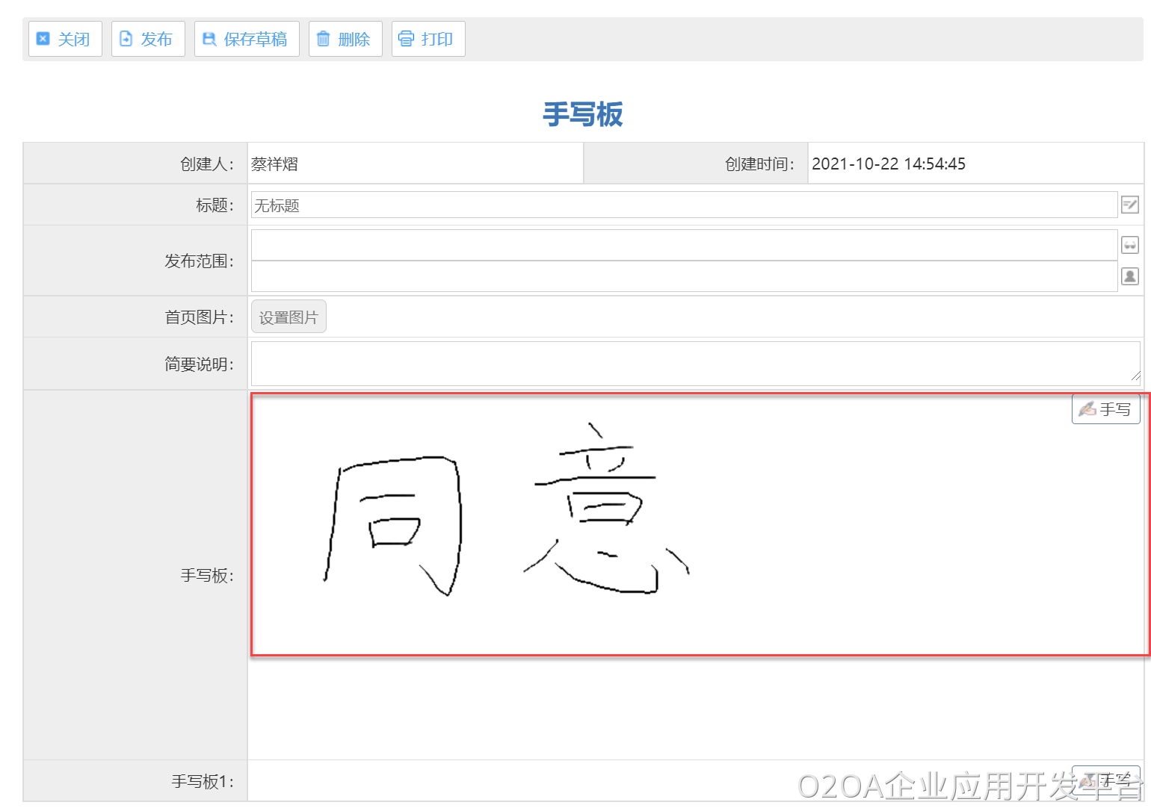Click the 手写板 form title heading

582,115
